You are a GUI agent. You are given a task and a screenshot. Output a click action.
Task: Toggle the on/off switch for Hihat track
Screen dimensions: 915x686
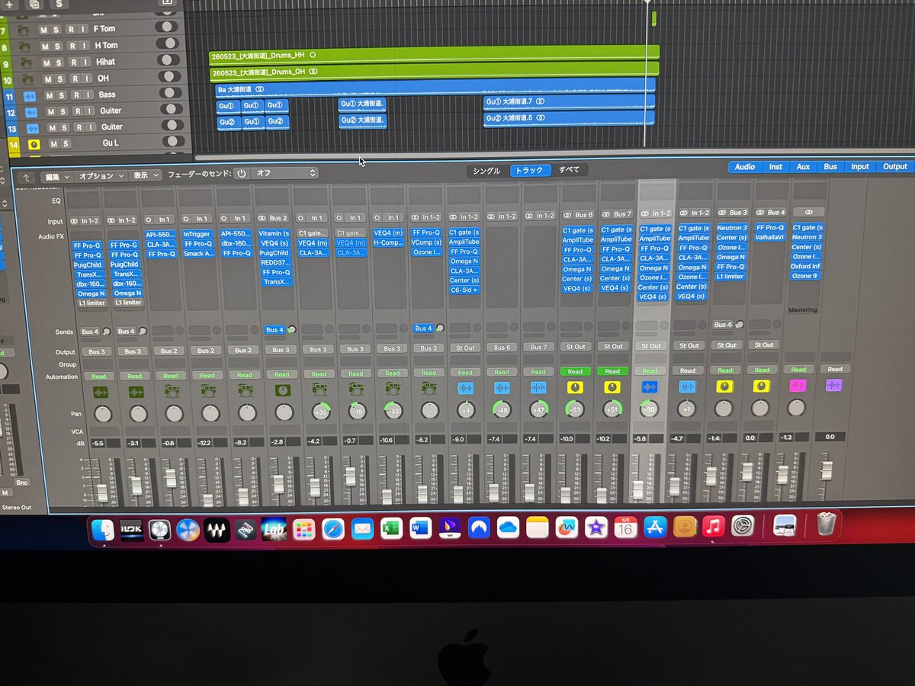pyautogui.click(x=169, y=59)
